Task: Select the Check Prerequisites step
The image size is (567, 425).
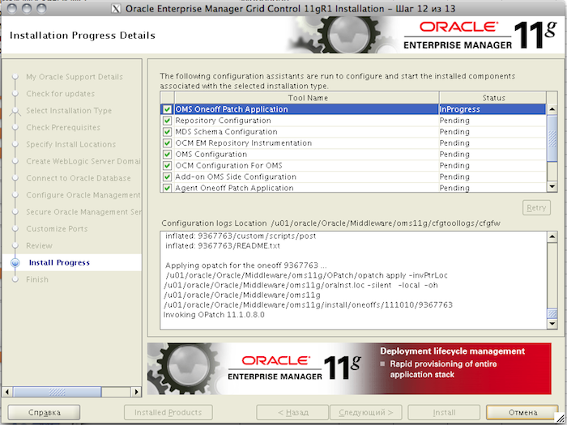Action: pyautogui.click(x=63, y=127)
